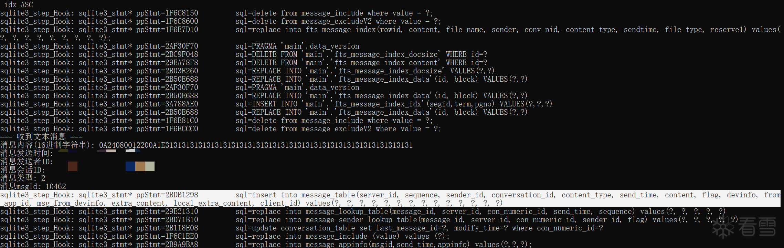Click the brown redaction color block
The width and height of the screenshot is (784, 248).
tap(73, 166)
